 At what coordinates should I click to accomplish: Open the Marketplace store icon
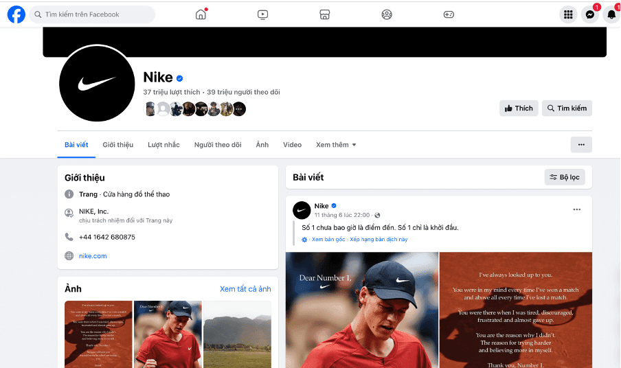(x=324, y=14)
